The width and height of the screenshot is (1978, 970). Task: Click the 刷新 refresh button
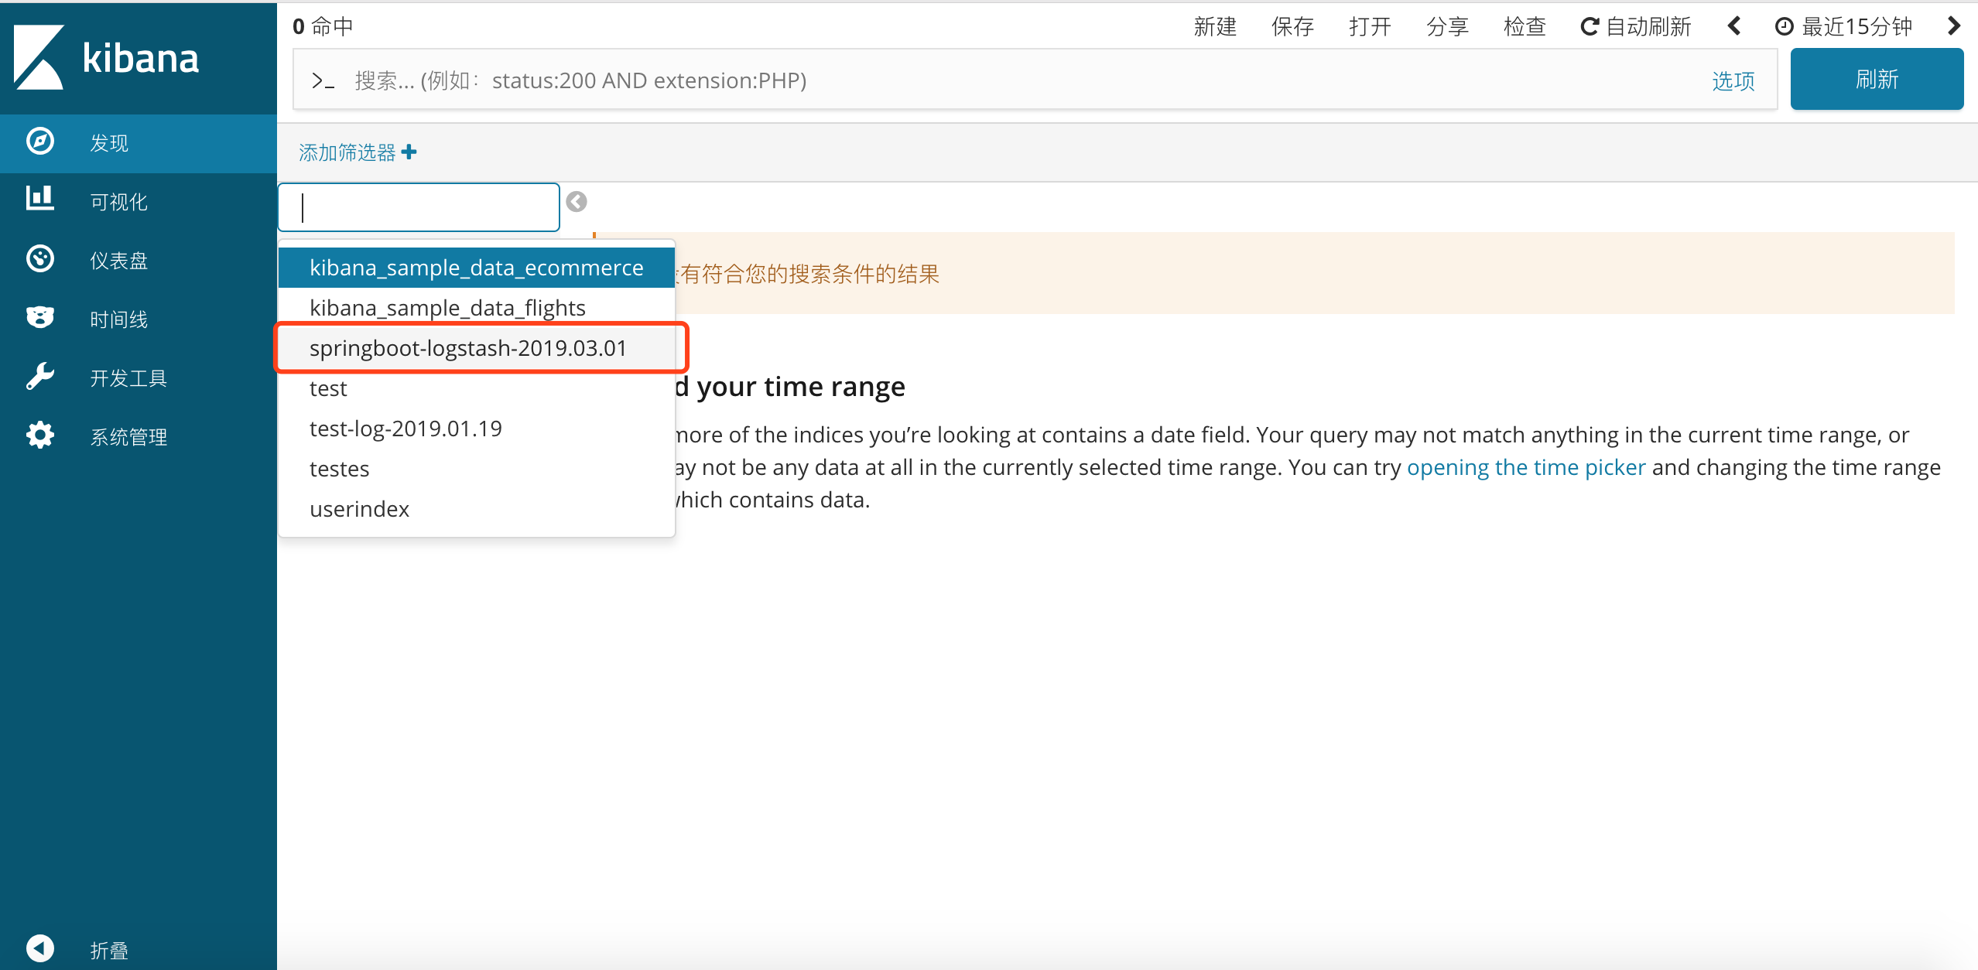[1877, 79]
